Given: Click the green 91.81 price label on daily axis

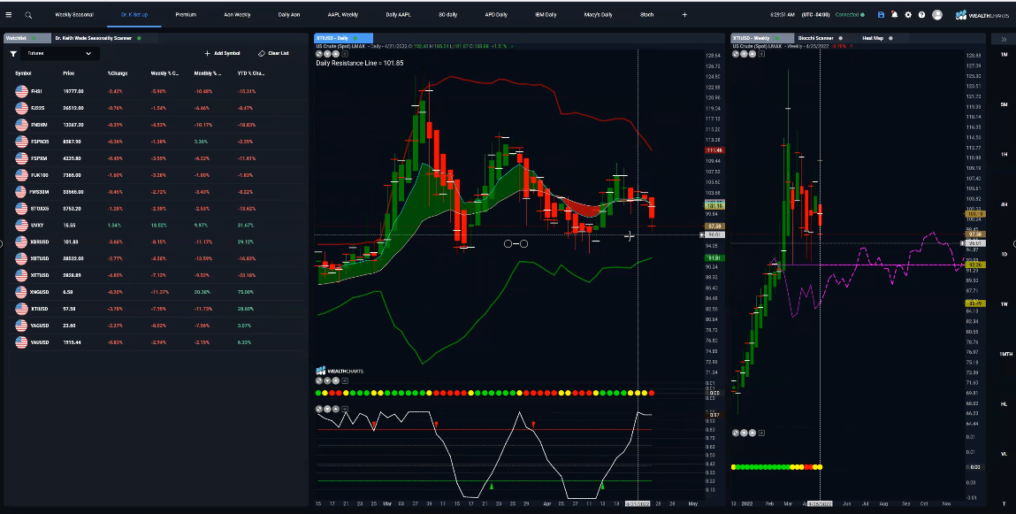Looking at the screenshot, I should pyautogui.click(x=714, y=258).
